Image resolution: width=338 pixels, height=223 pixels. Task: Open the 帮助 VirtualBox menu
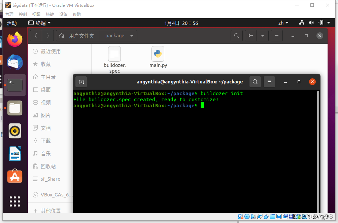pos(76,14)
